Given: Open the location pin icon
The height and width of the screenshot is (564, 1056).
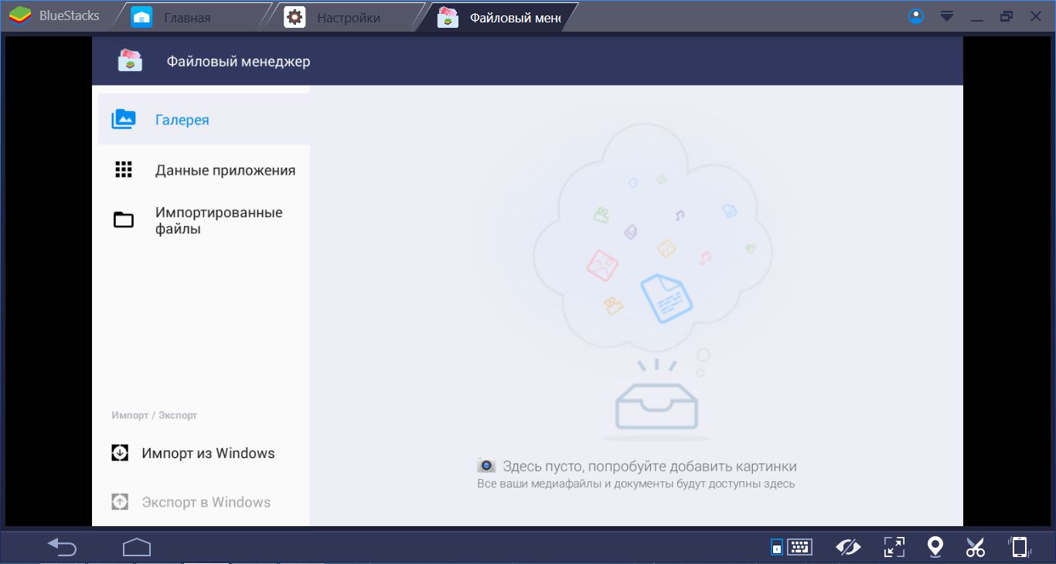Looking at the screenshot, I should [x=935, y=547].
